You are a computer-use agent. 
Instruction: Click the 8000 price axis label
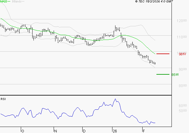click(183, 86)
